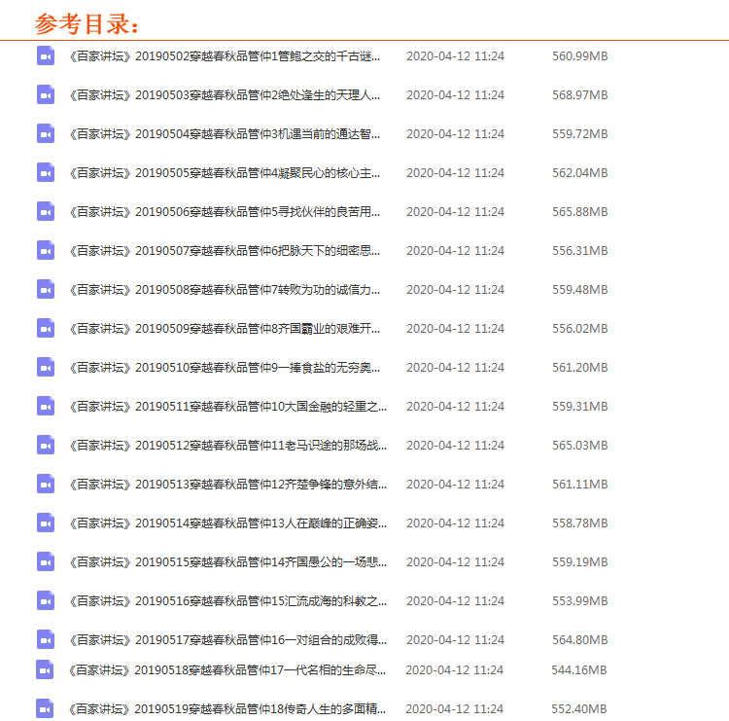Click the video icon for 20190512 episode 11
This screenshot has height=721, width=729.
pos(46,446)
